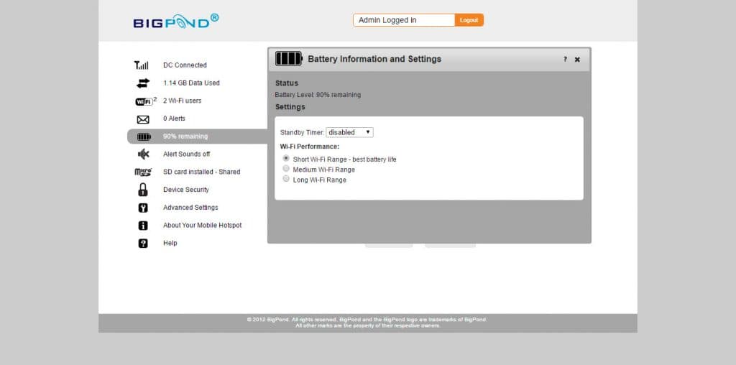The image size is (736, 365).
Task: Click the alerts envelope icon
Action: point(143,119)
